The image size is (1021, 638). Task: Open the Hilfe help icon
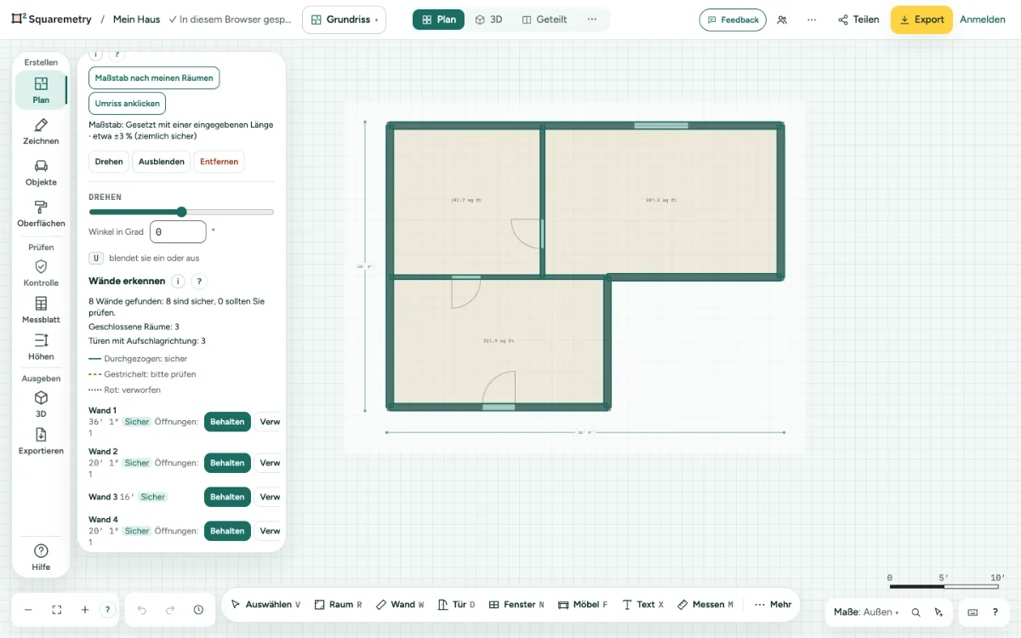(41, 557)
